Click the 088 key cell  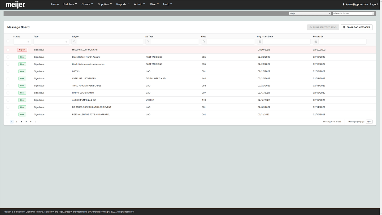(x=204, y=86)
